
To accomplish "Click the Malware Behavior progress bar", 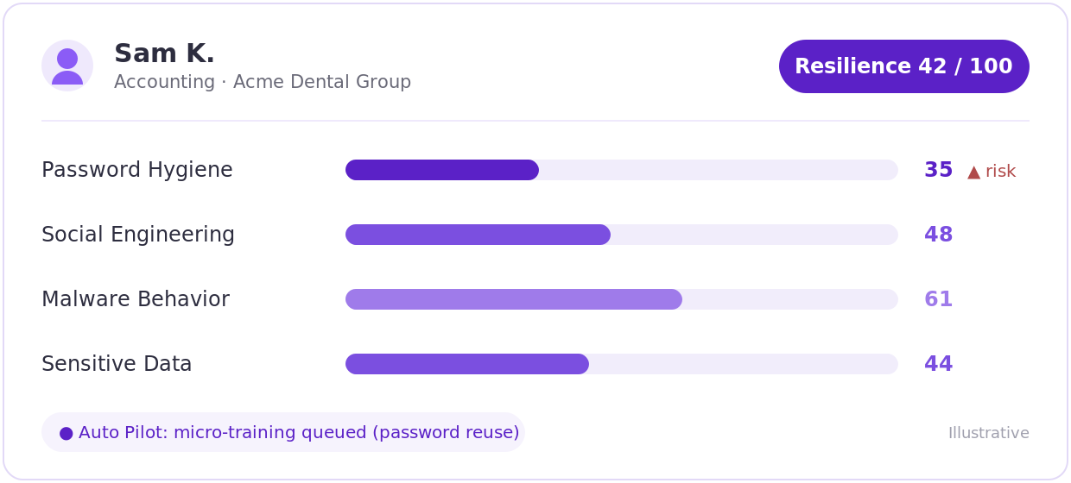I will [622, 299].
